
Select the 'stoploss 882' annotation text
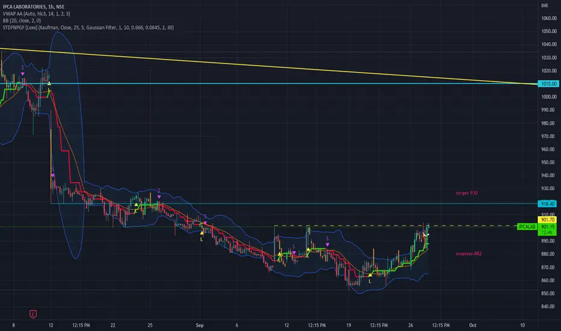468,254
